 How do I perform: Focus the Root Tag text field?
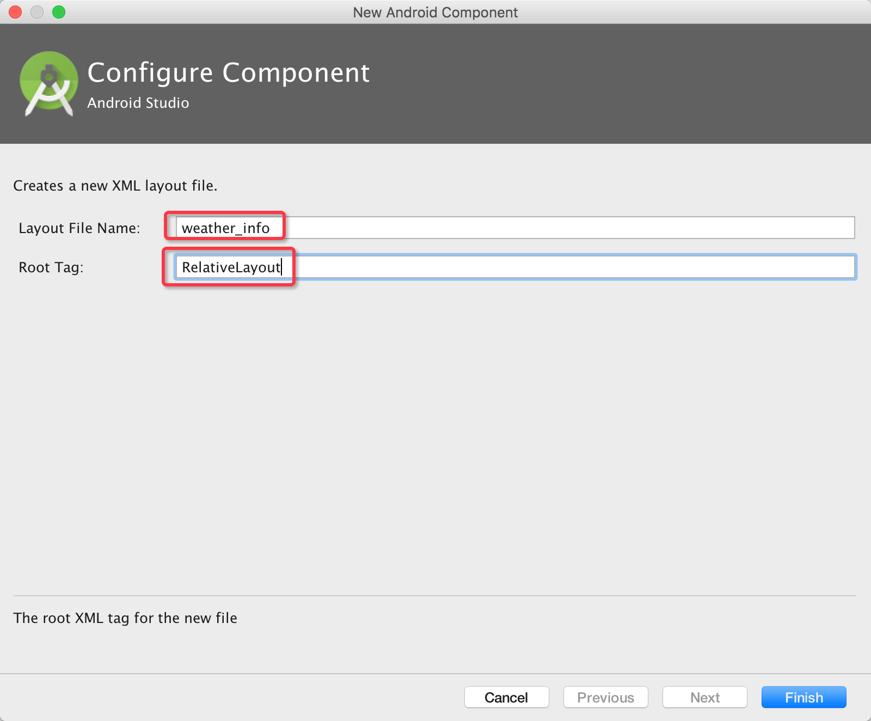coord(515,267)
